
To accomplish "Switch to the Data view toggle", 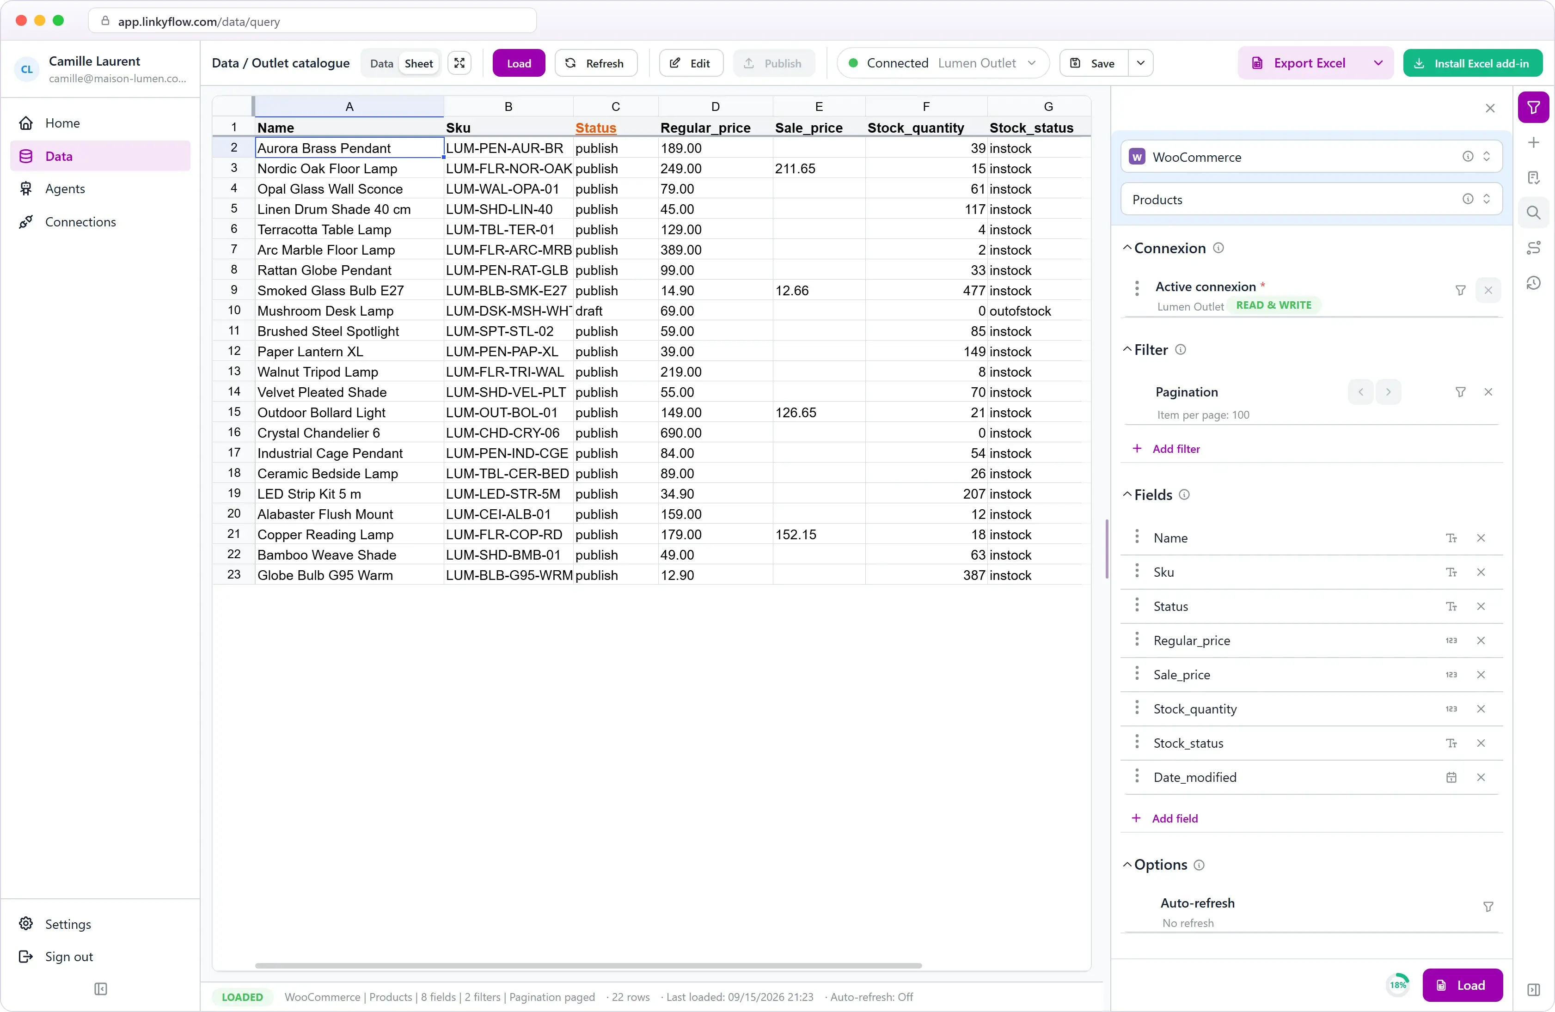I will [381, 63].
